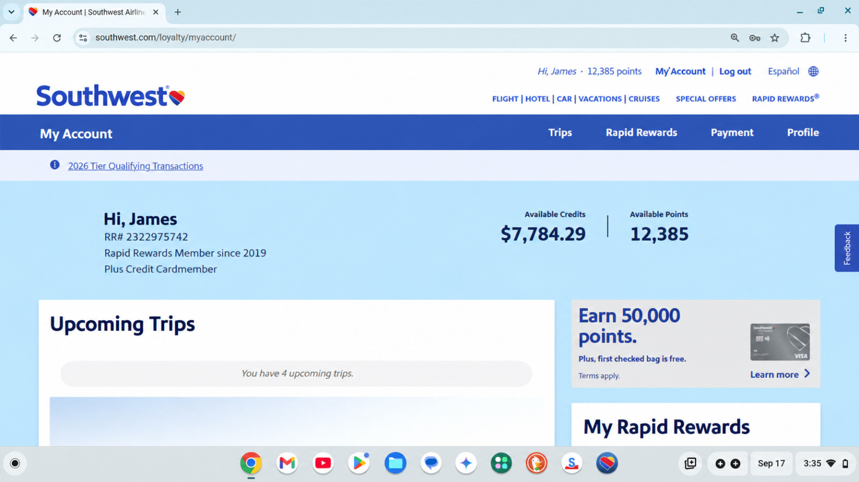Screen dimensions: 859x482
Task: Open the saved password key icon
Action: (x=755, y=38)
